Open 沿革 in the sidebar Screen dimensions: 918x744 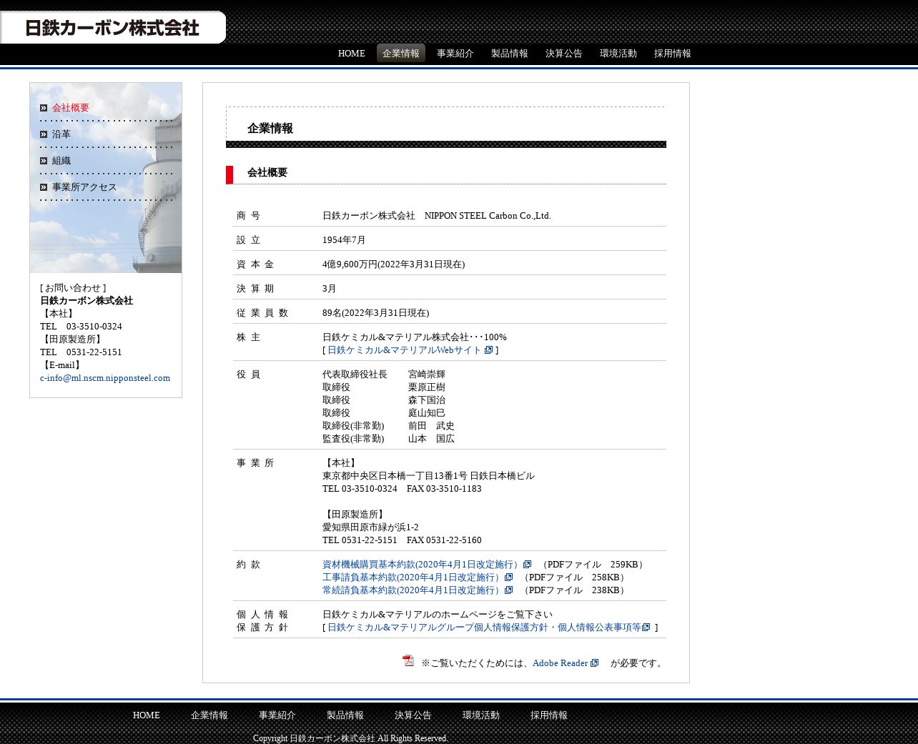(x=61, y=134)
